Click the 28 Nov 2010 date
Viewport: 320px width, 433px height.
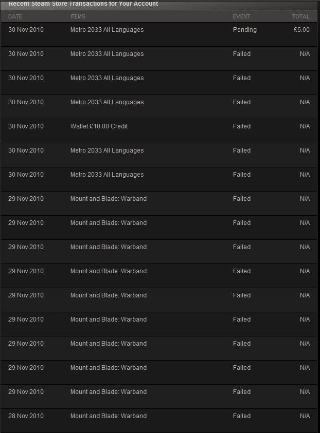pos(26,416)
